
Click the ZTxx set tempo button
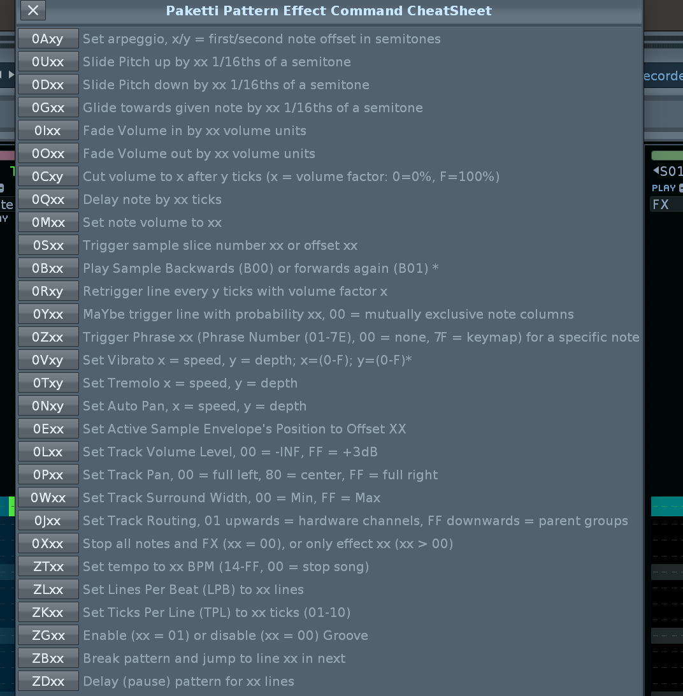pyautogui.click(x=48, y=567)
